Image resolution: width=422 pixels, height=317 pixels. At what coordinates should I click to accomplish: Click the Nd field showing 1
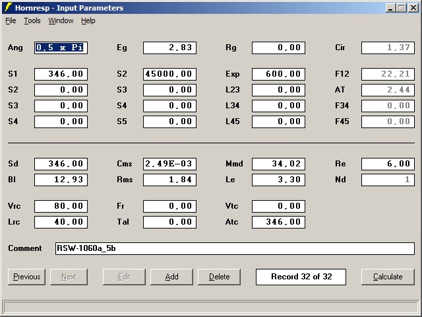tap(388, 180)
